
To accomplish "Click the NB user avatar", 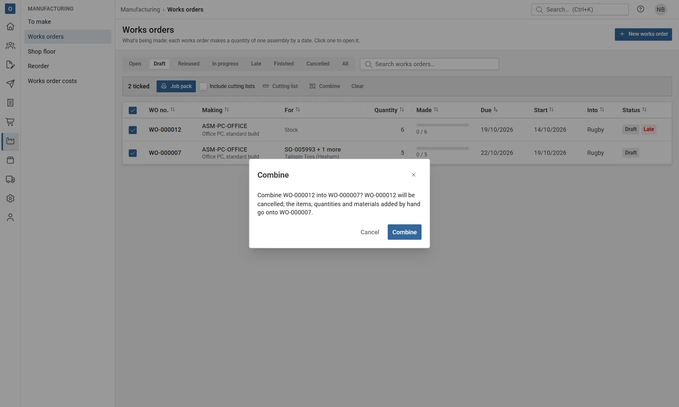I will [660, 9].
